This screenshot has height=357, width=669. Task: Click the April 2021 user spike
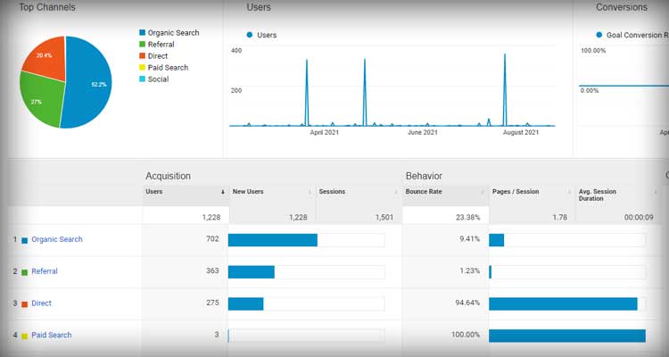pyautogui.click(x=307, y=92)
